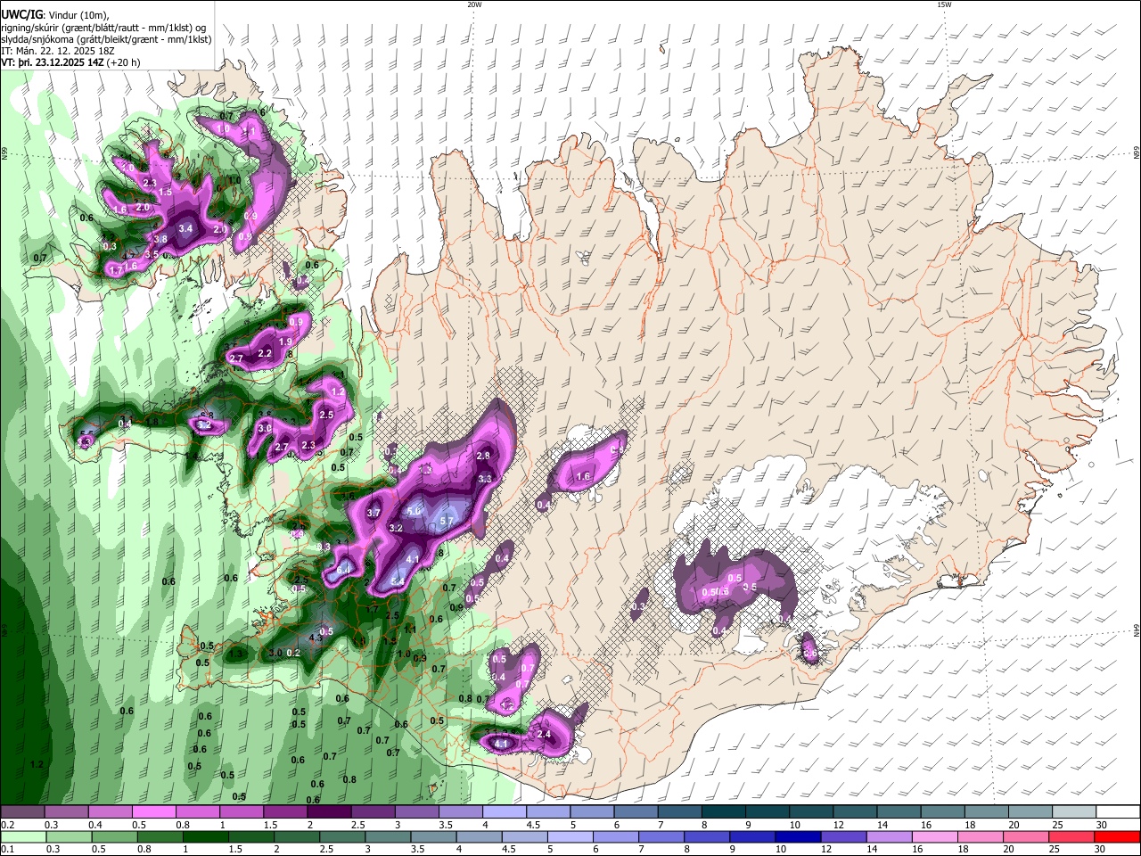1141x856 pixels.
Task: Click the white 30 mm snow legend swatch
Action: point(1117,812)
